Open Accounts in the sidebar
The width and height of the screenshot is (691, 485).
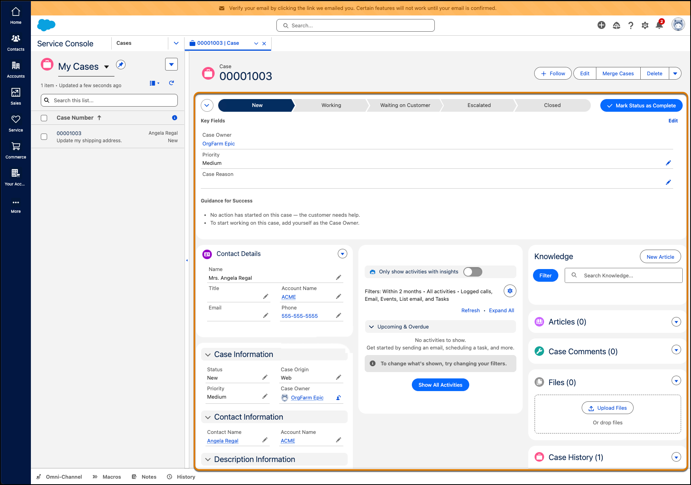pos(16,70)
